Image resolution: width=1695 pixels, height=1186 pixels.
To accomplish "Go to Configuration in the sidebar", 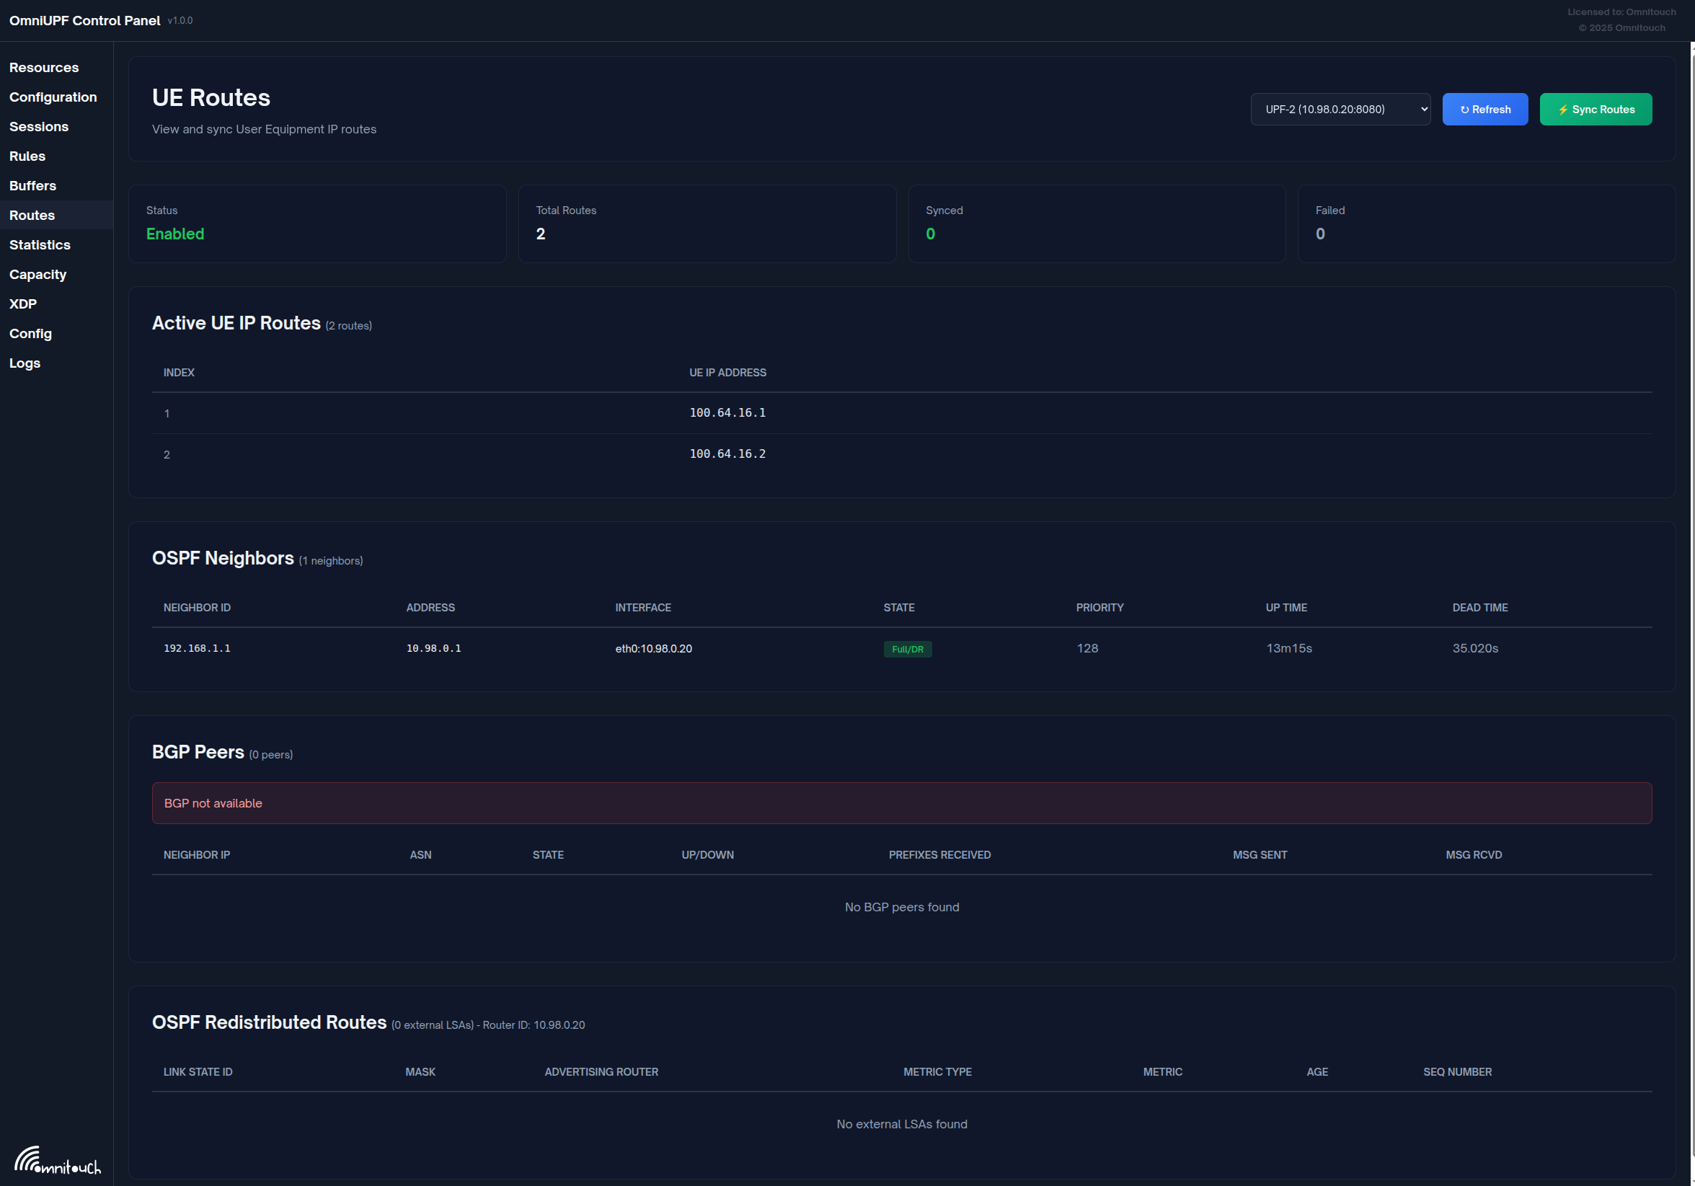I will 53,97.
